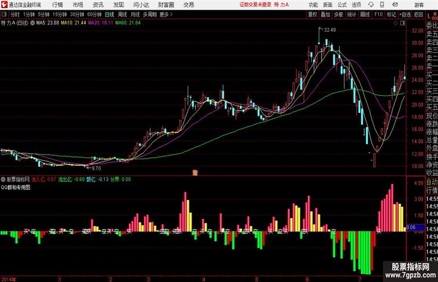Click the 自动 label in the right panel
Image resolution: width=438 pixels, height=282 pixels.
pos(432,182)
